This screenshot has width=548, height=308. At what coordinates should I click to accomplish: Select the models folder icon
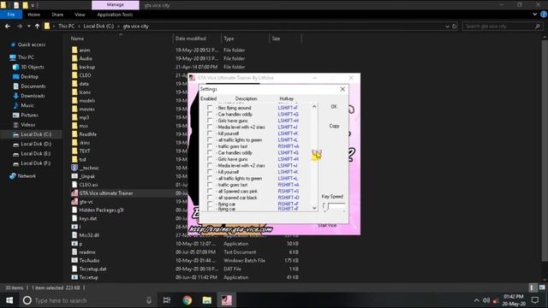(74, 101)
